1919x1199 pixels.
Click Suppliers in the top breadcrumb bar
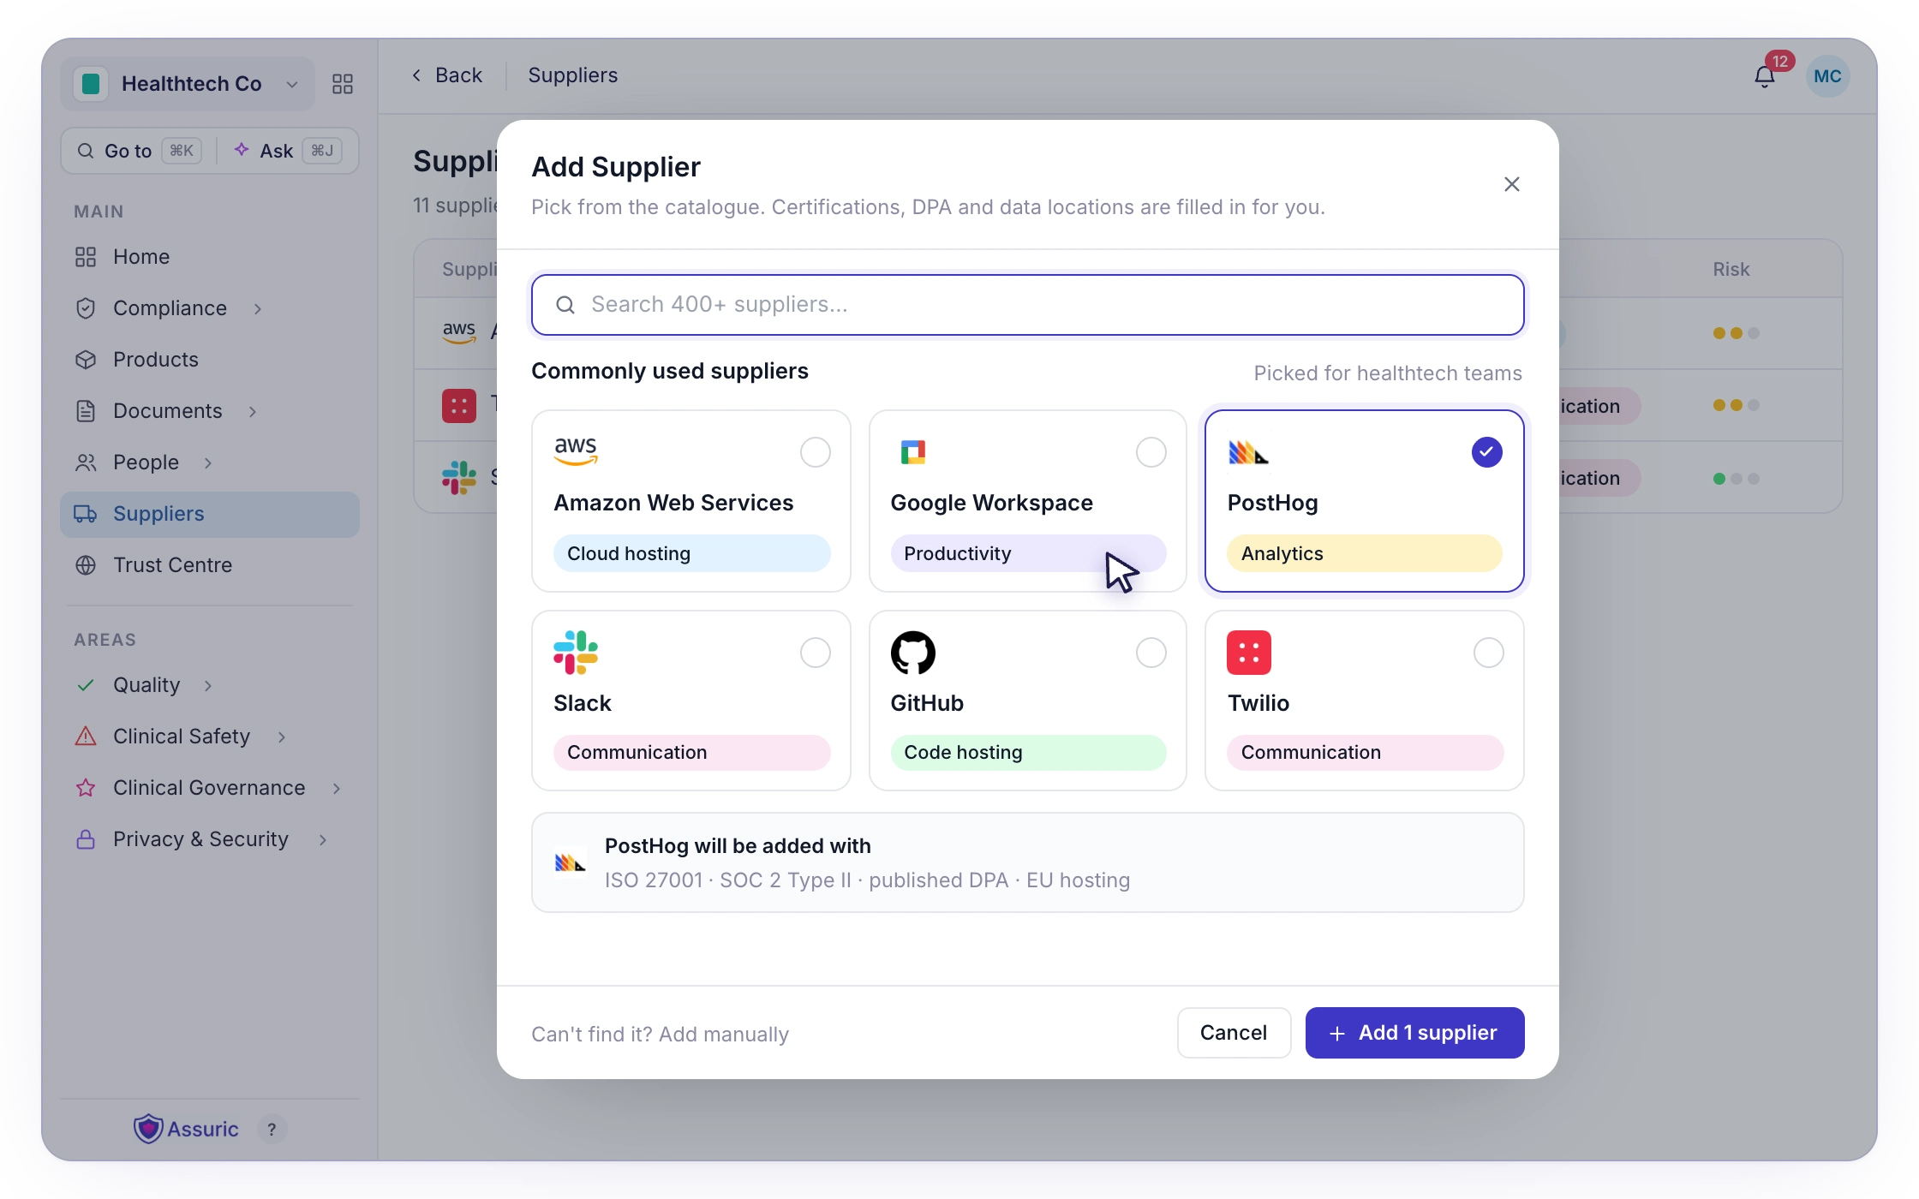pos(572,75)
